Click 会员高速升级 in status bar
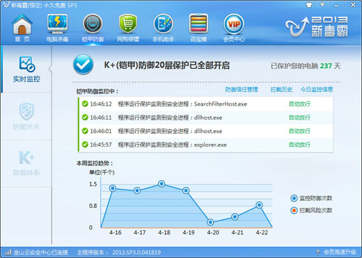The image size is (362, 258). tap(340, 252)
